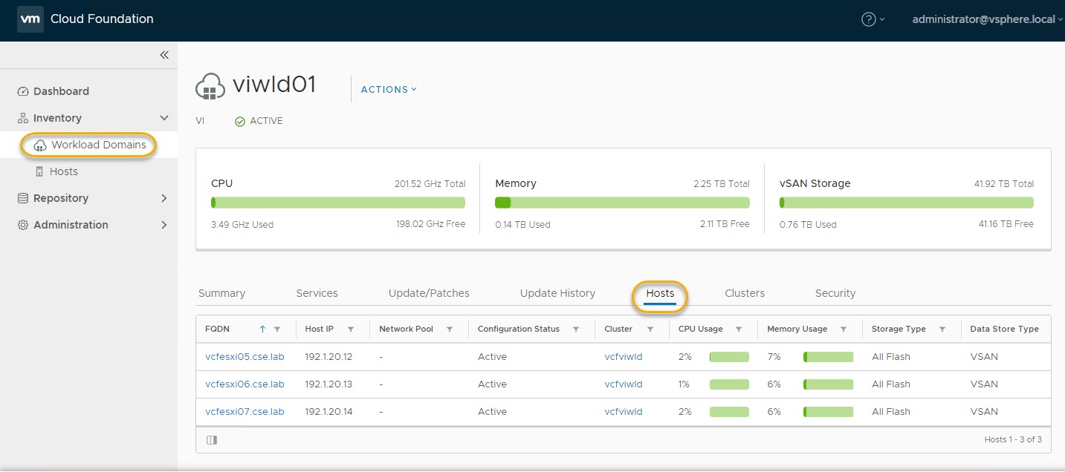Click the VMware vm logo icon
Screen dimensions: 1065x472
click(x=29, y=19)
